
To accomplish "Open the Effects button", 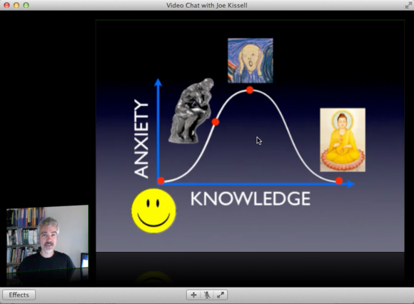I will tap(19, 295).
